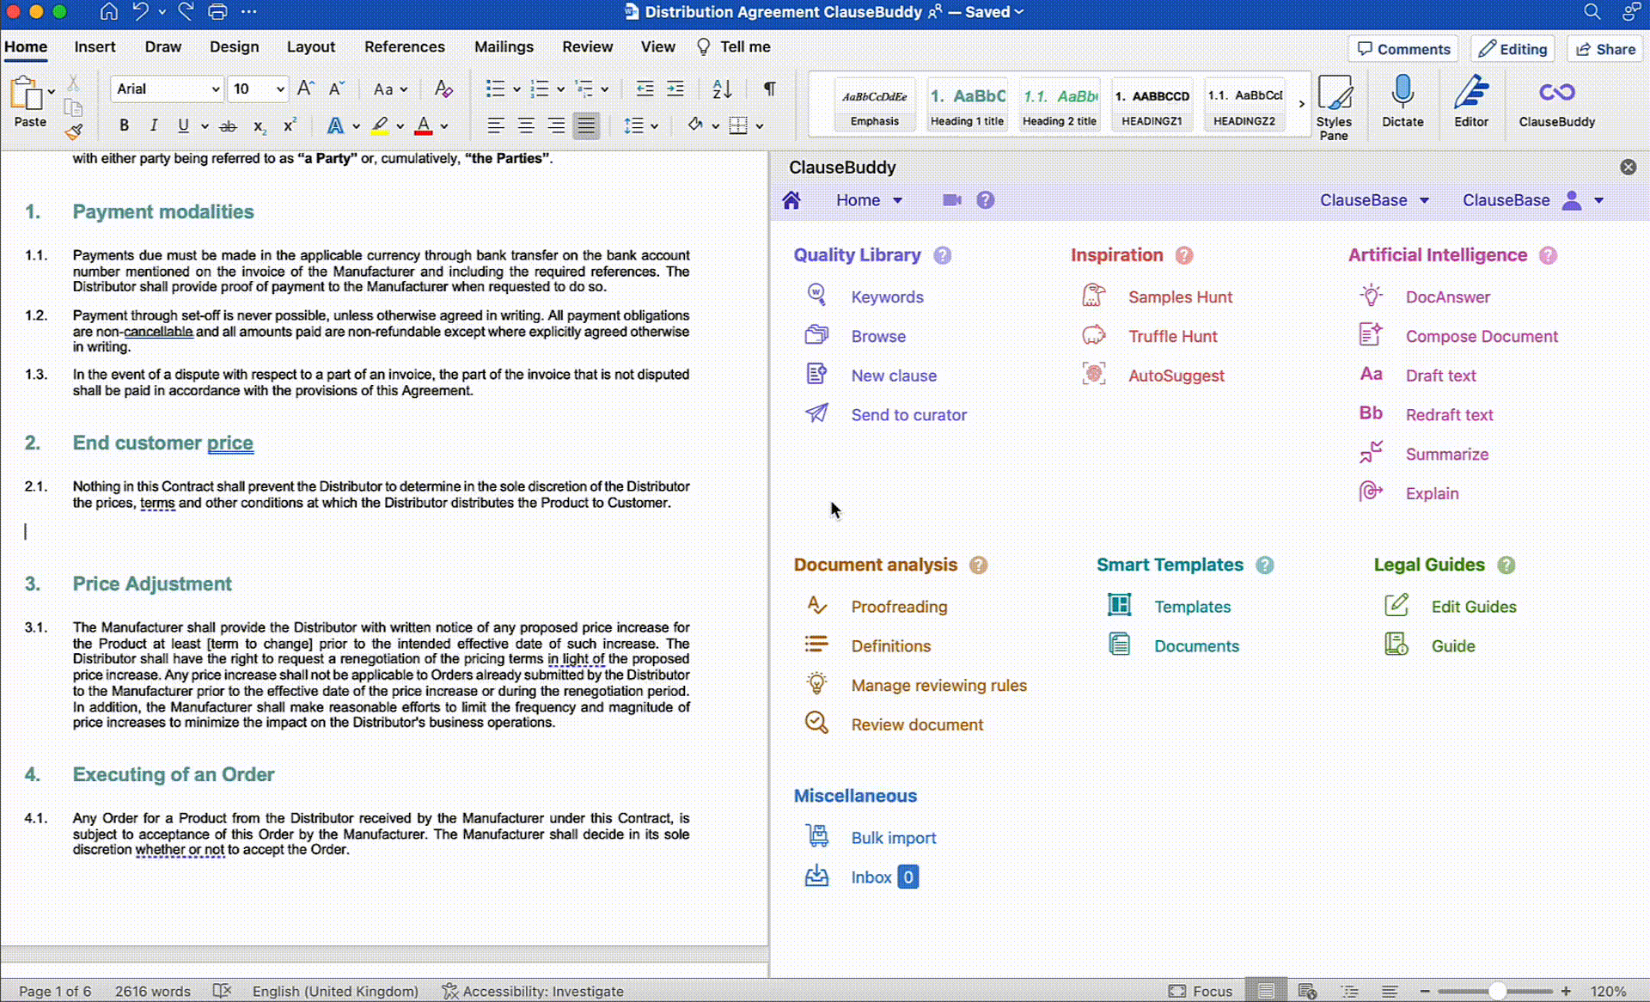Click the AutoSuggest icon
The image size is (1650, 1002).
[1093, 375]
